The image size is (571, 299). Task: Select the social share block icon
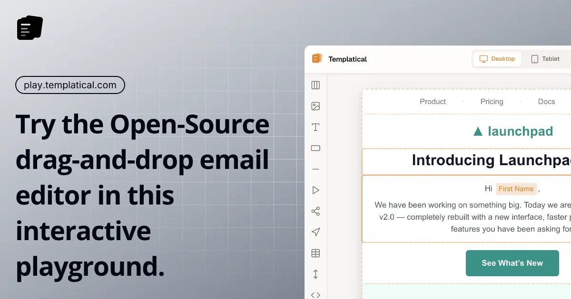click(x=315, y=211)
